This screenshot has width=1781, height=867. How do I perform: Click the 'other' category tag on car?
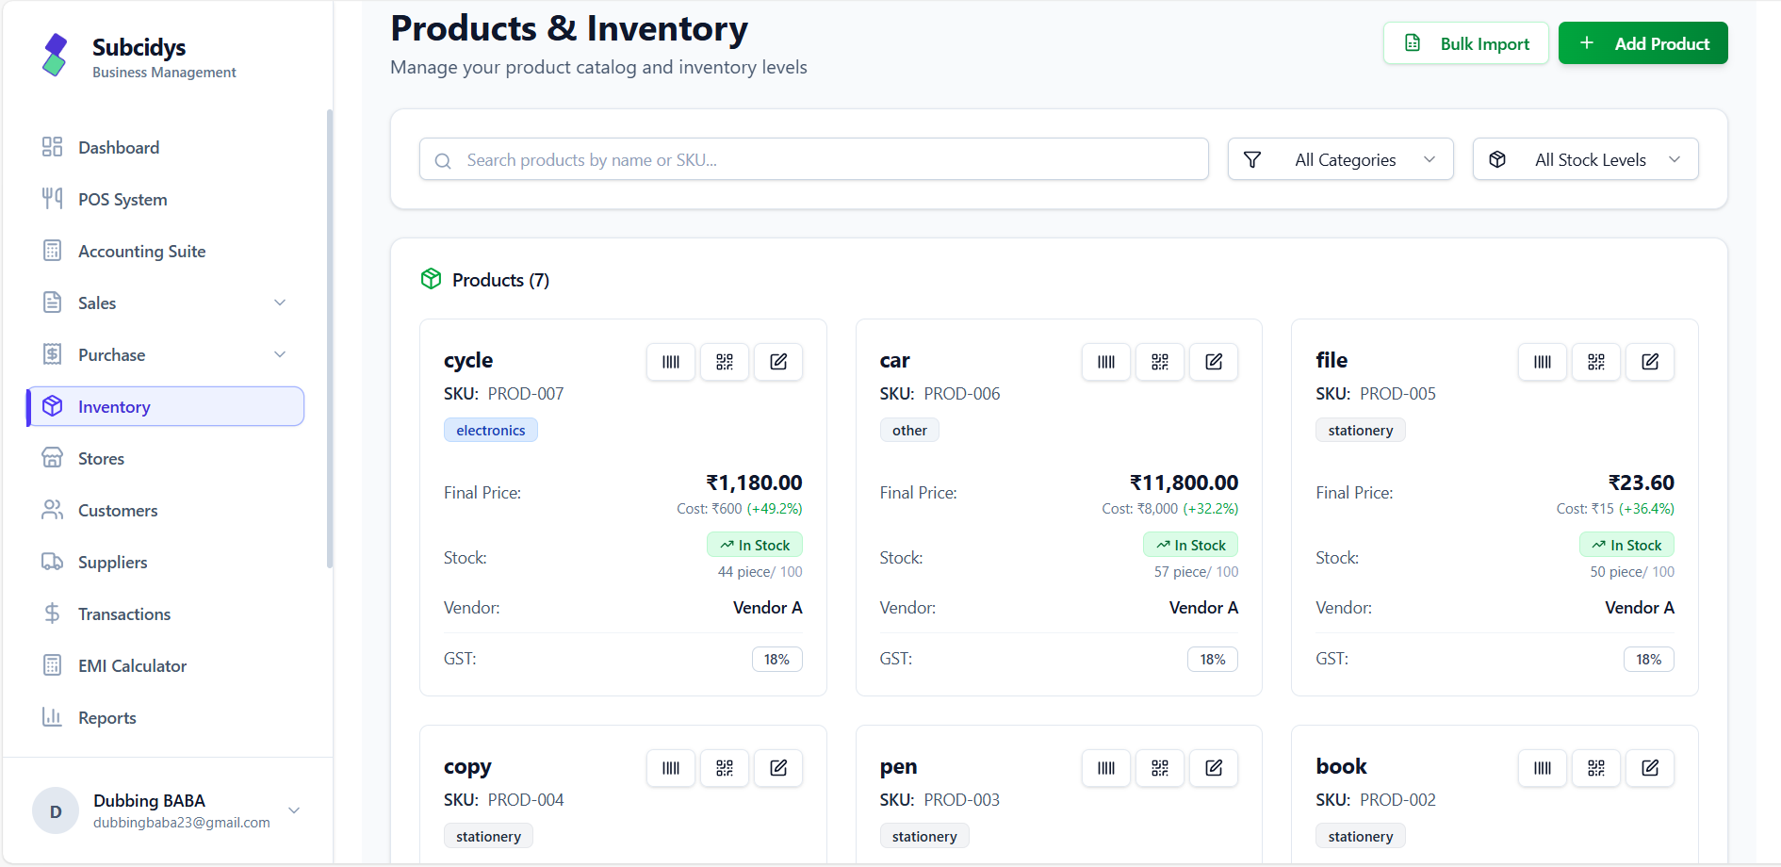click(x=909, y=431)
